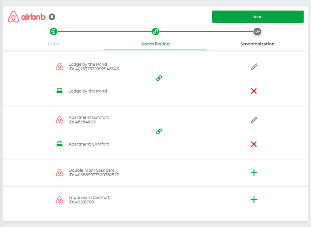Select the Synchronization step icon

pyautogui.click(x=257, y=32)
